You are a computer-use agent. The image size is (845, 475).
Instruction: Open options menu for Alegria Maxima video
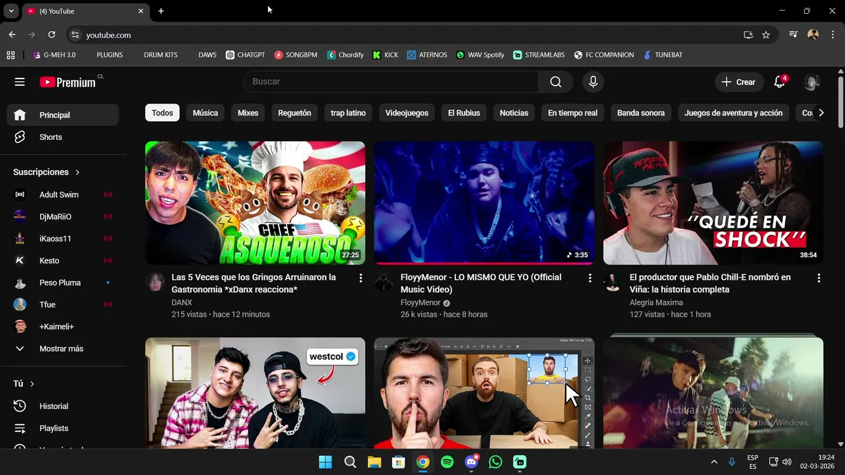[819, 278]
